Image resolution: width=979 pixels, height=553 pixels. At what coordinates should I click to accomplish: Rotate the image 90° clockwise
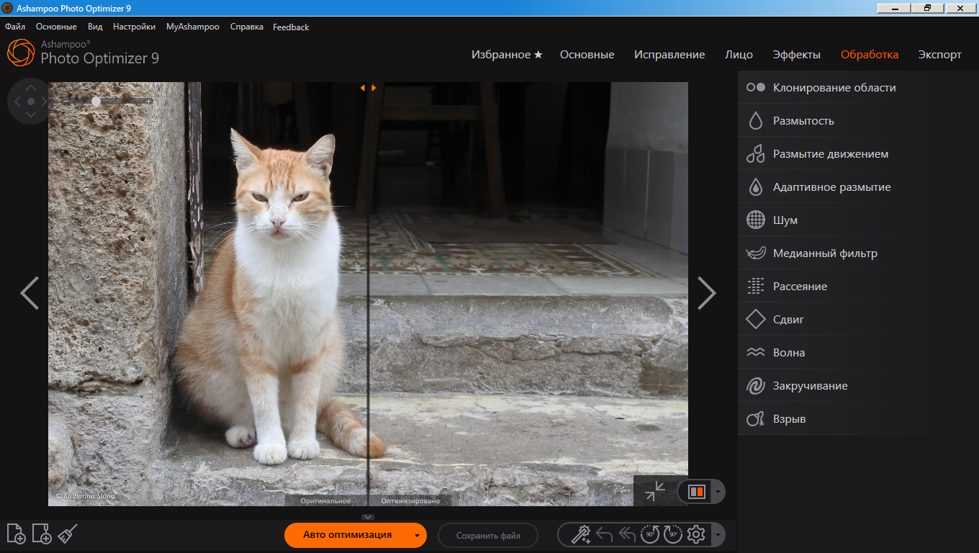[x=672, y=534]
